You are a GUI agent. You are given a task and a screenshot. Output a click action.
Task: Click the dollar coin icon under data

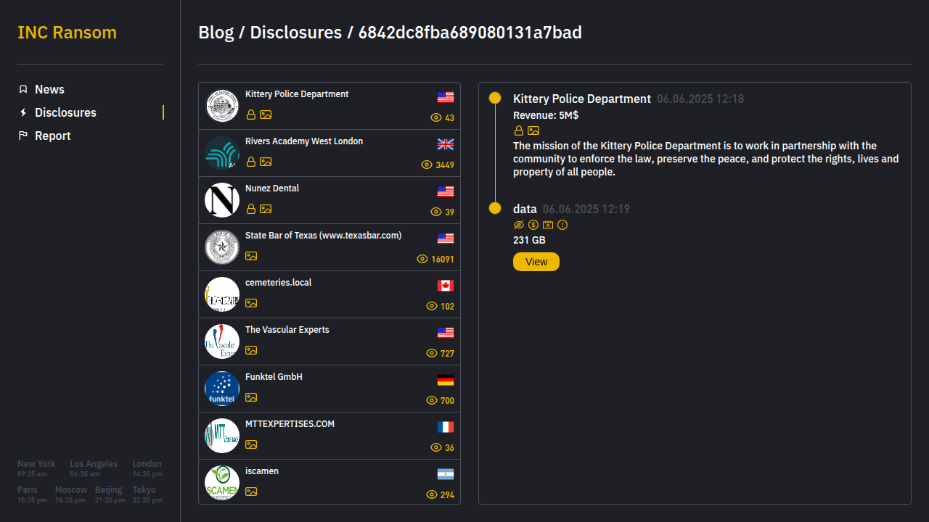(x=533, y=225)
